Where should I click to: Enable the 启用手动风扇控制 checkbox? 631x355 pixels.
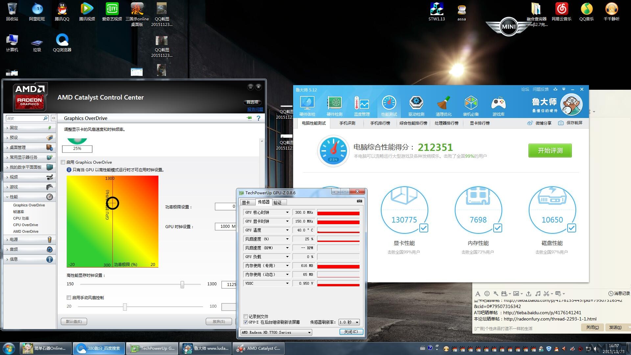click(69, 297)
